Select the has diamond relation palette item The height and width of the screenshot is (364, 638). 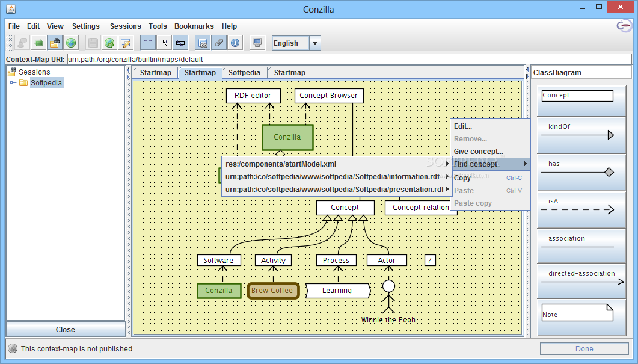(x=581, y=173)
